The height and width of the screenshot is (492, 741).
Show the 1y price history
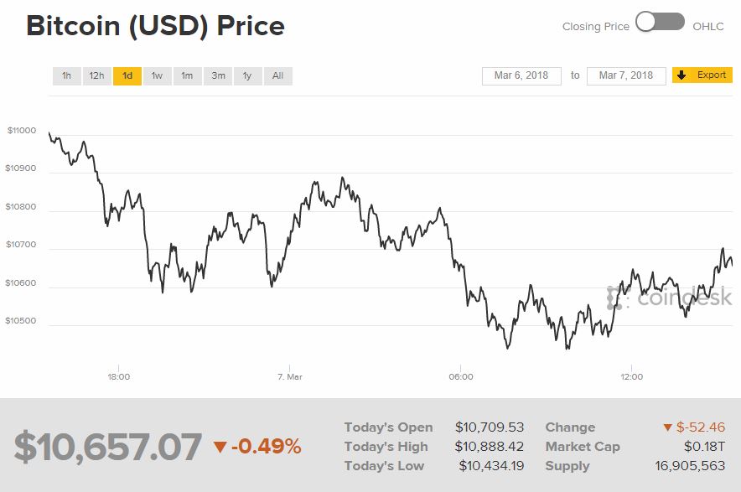[x=247, y=76]
